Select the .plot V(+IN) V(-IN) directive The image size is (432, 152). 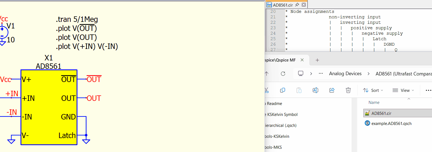(x=87, y=46)
